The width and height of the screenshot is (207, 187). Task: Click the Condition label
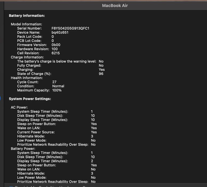(x=26, y=86)
